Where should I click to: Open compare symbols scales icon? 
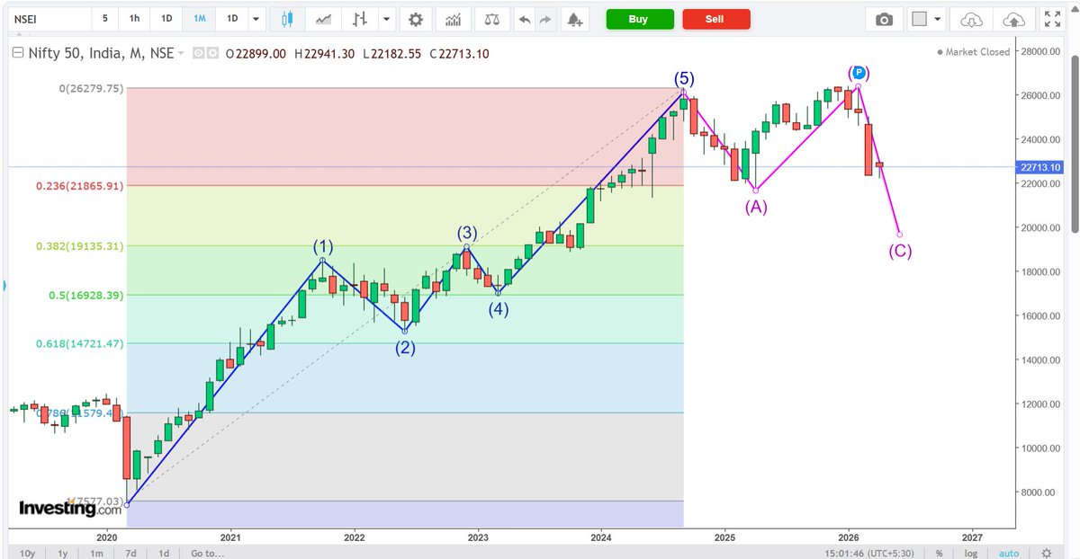pos(491,19)
